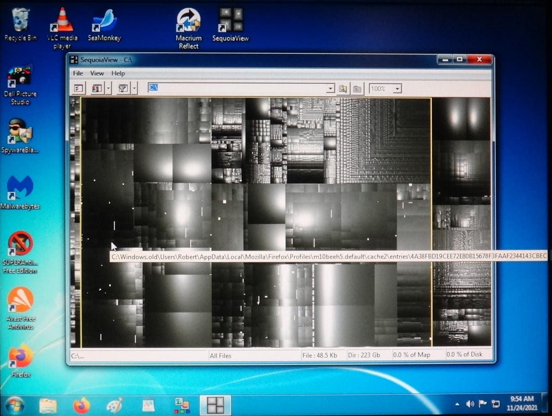
Task: Click 'Dir : 223 Gb' in status bar
Action: tap(364, 355)
